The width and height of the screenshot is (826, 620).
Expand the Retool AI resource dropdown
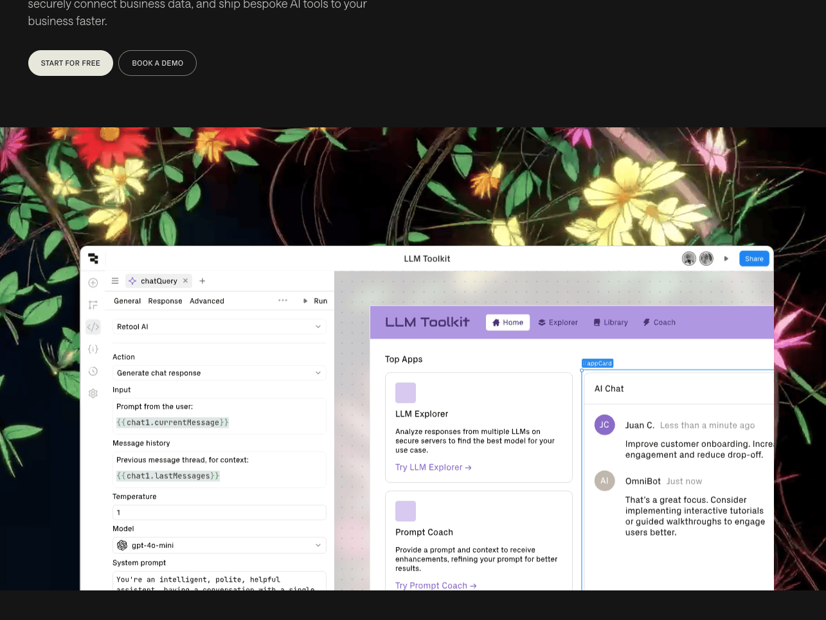tap(219, 327)
